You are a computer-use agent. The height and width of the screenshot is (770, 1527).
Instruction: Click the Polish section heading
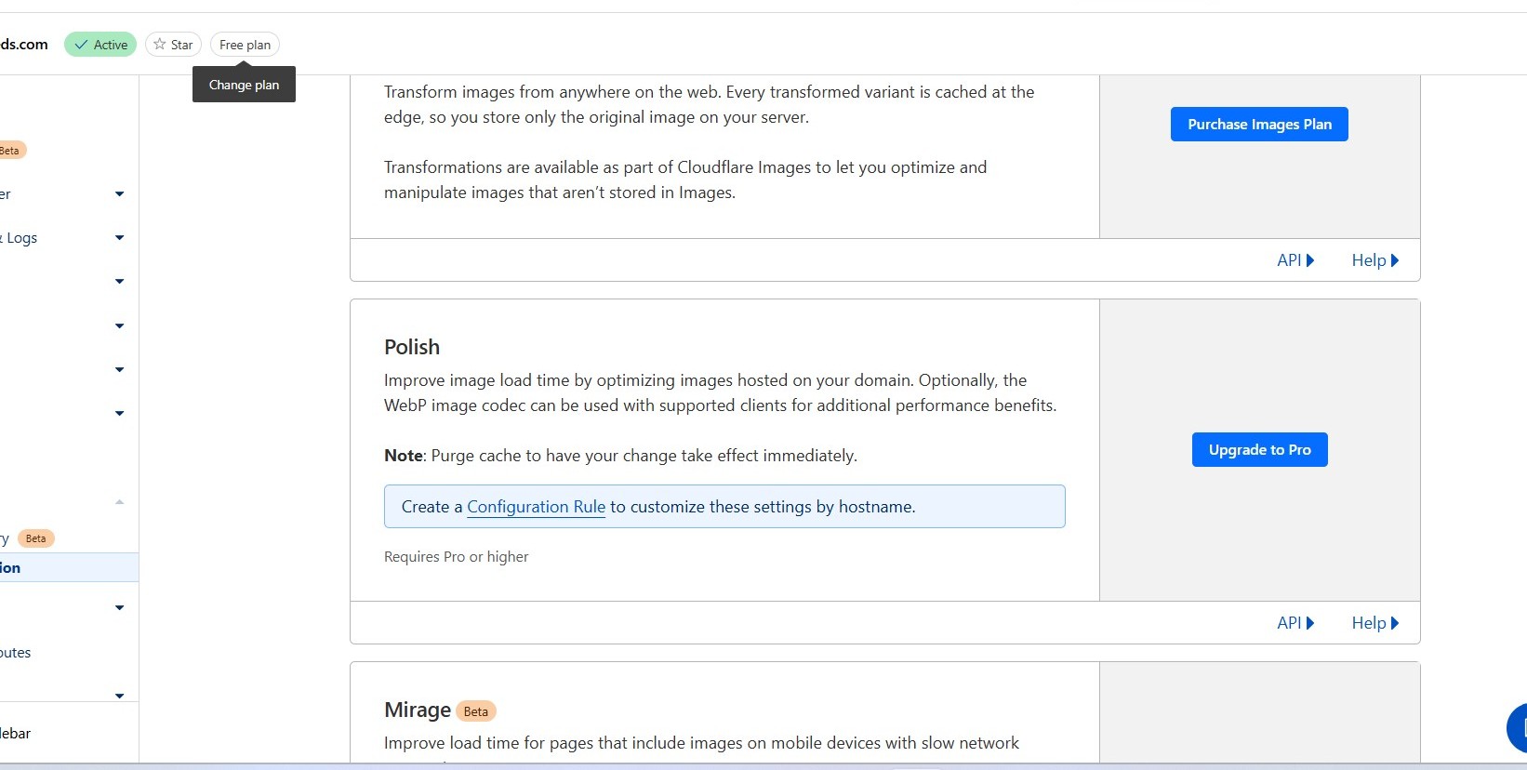[412, 347]
